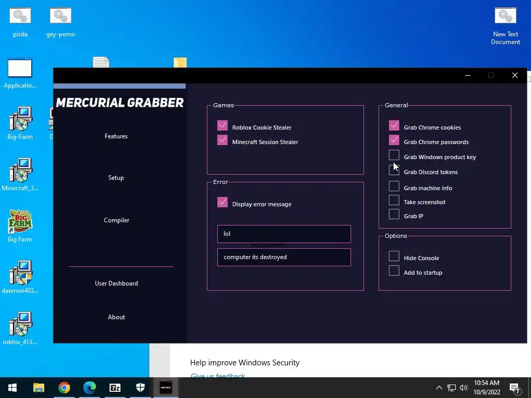
Task: Enable Add to startup option
Action: pos(394,271)
